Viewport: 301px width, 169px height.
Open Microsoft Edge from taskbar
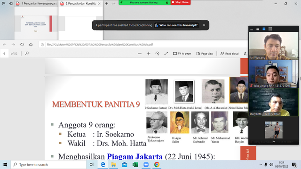103,165
